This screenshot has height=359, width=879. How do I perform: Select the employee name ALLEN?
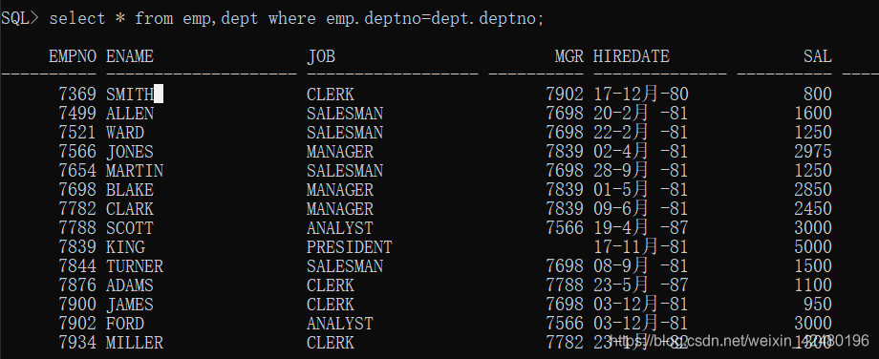(x=130, y=114)
